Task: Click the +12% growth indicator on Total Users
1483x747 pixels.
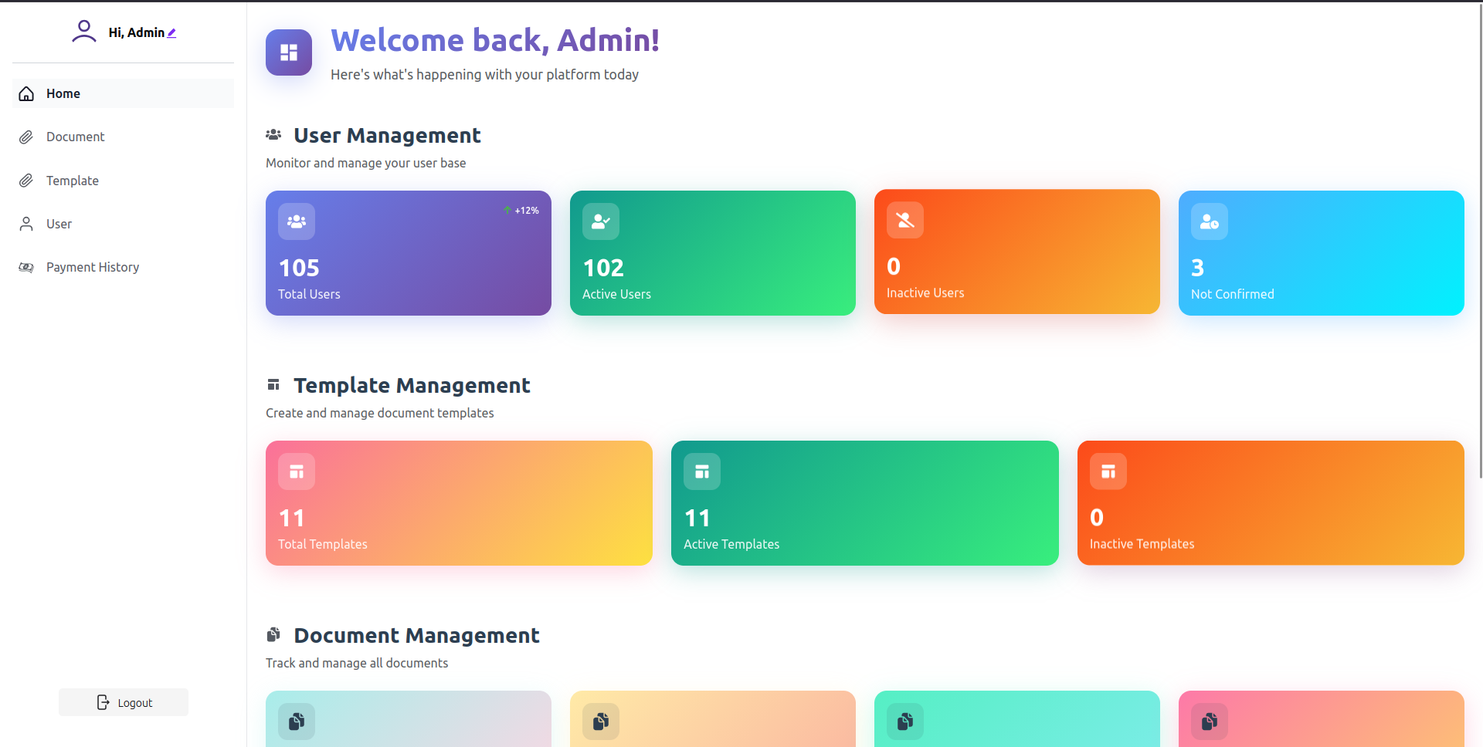Action: (x=521, y=211)
